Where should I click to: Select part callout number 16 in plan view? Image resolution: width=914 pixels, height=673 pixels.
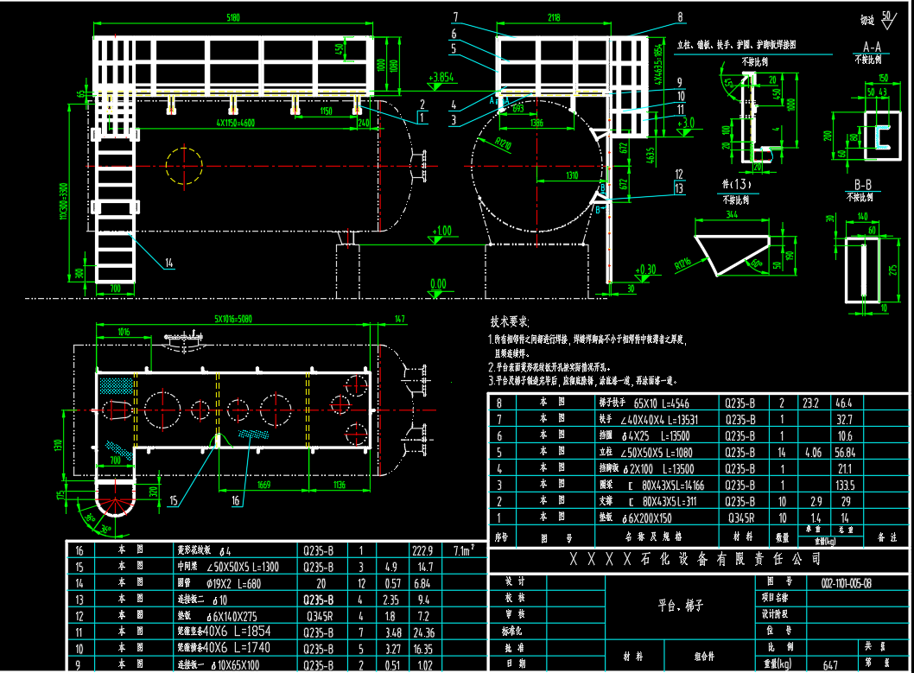point(237,500)
